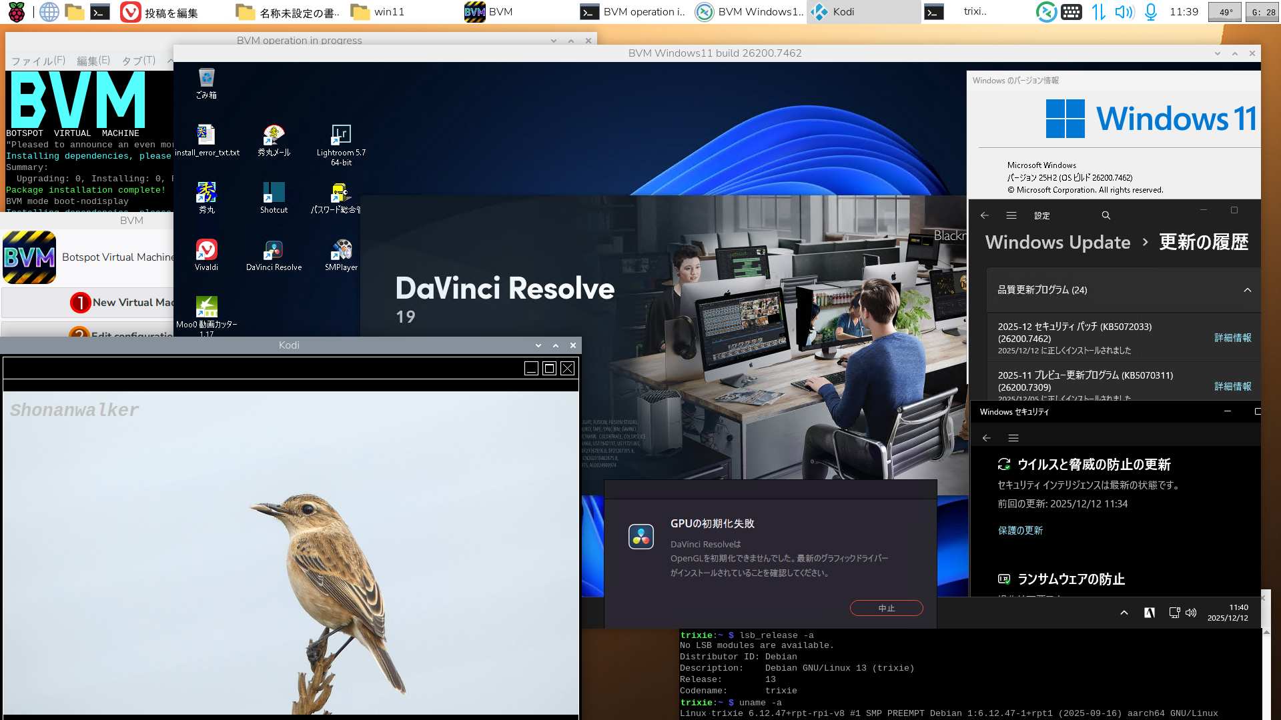Collapse the quality updates (24) section
Viewport: 1281px width, 720px height.
tap(1247, 290)
